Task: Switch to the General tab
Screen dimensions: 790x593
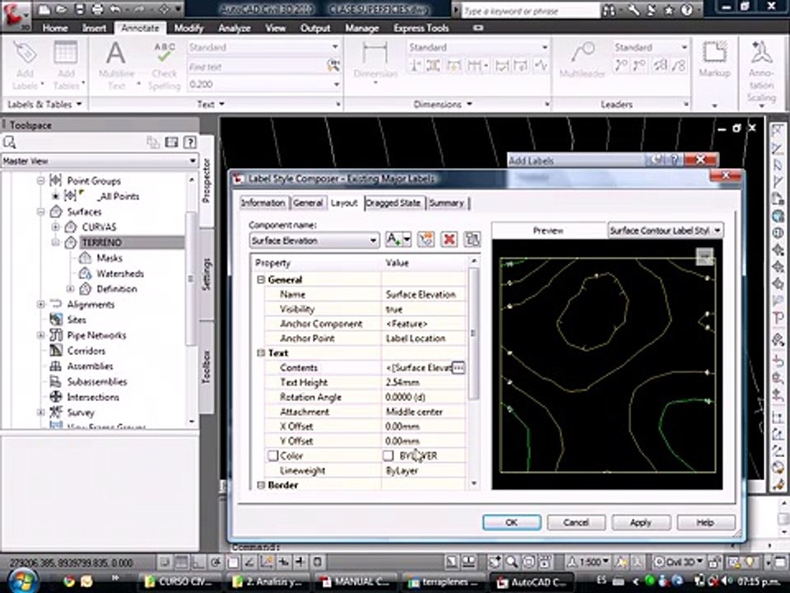Action: tap(308, 203)
